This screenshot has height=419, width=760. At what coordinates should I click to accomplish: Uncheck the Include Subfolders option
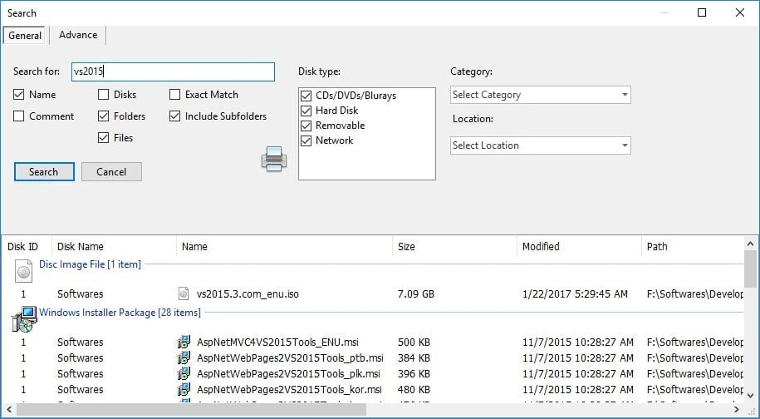pyautogui.click(x=175, y=116)
